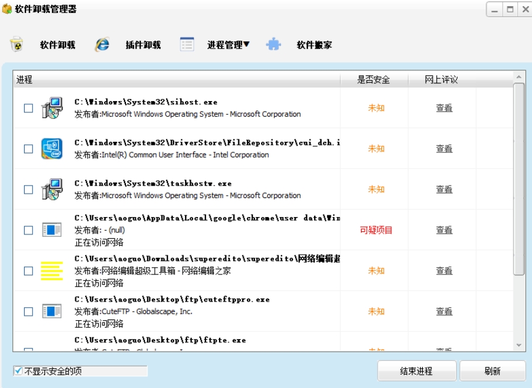The image size is (532, 388).
Task: Click the scroll down arrow of process list
Action: (519, 345)
